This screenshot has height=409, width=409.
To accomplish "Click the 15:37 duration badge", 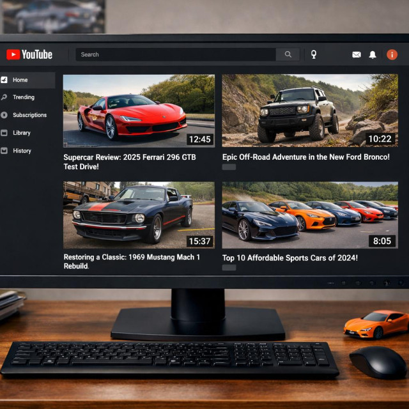I will click(x=200, y=242).
